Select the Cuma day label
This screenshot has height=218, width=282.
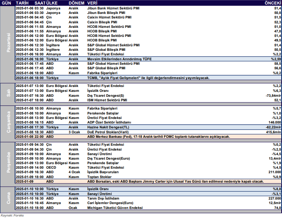point(8,198)
